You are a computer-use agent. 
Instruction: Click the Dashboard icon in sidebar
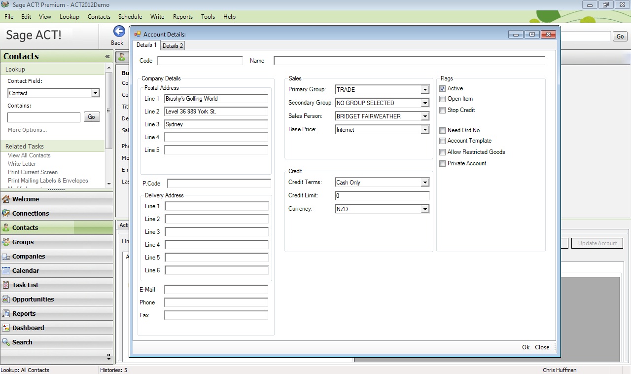6,328
